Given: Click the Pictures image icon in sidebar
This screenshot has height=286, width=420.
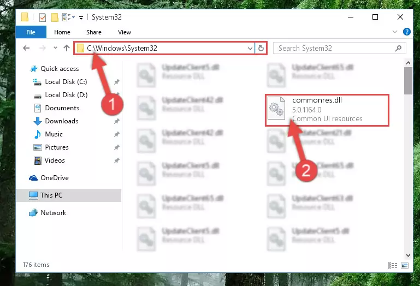Looking at the screenshot, I should click(38, 147).
